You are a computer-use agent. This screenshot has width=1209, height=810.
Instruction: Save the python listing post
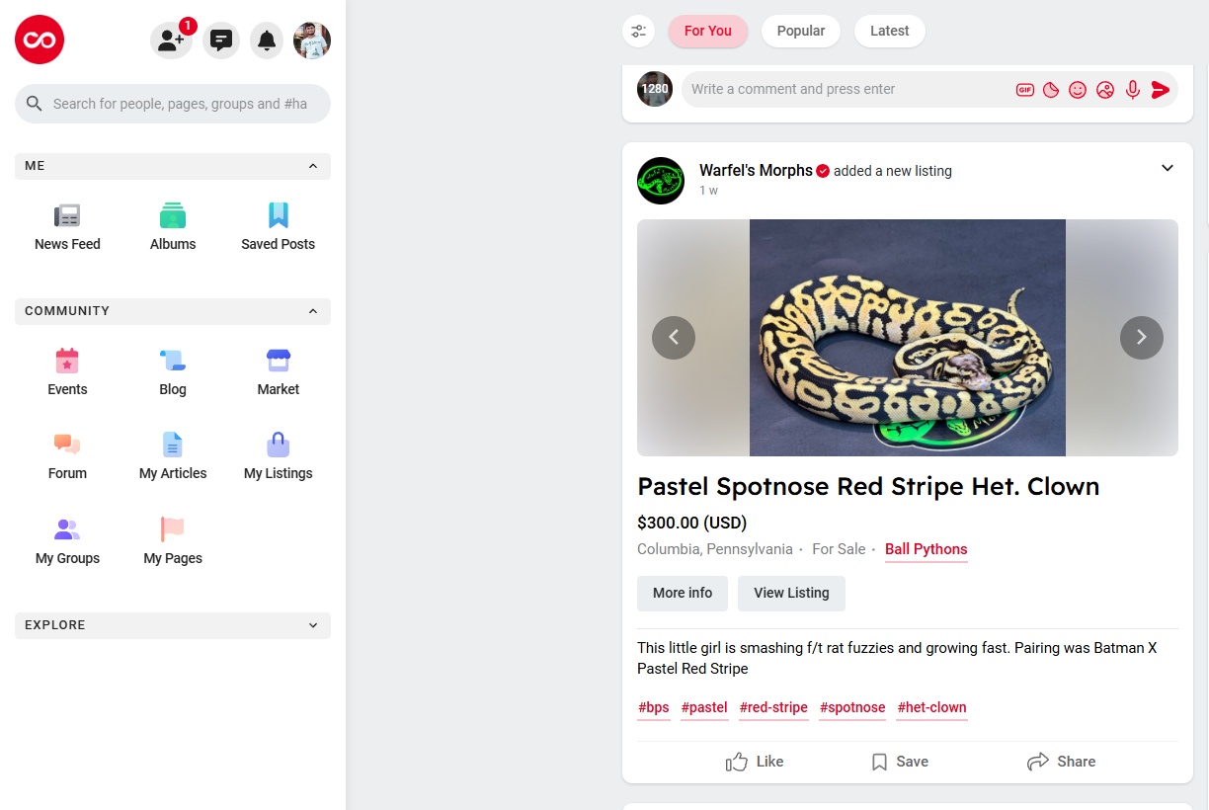click(x=899, y=762)
